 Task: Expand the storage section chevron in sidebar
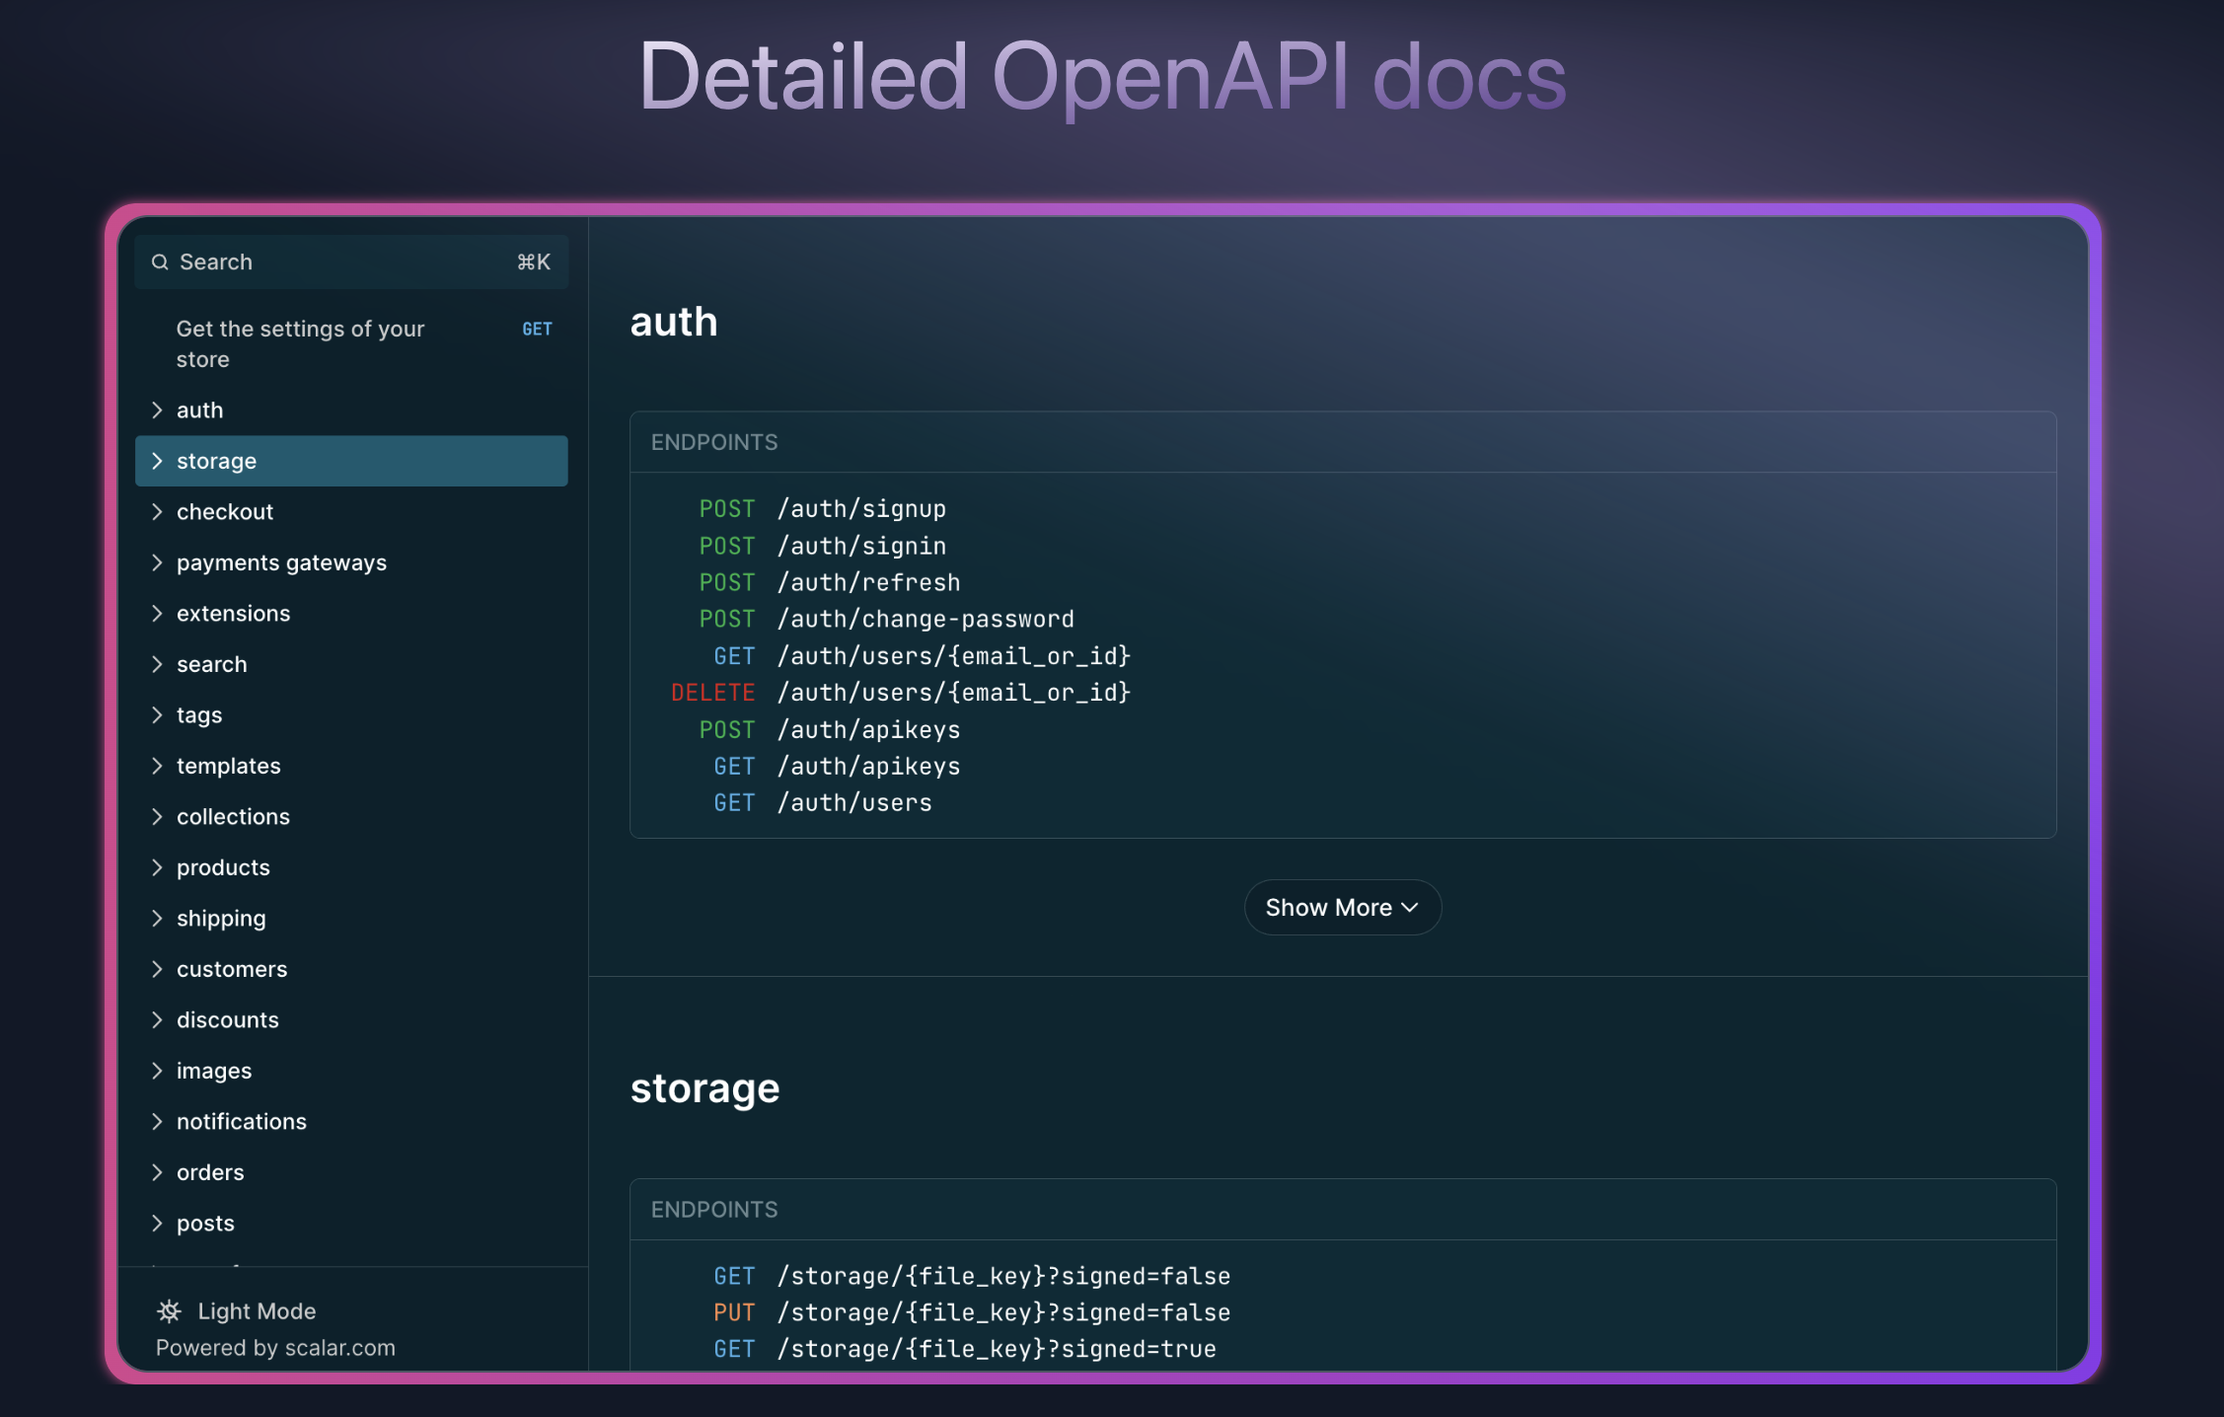157,461
